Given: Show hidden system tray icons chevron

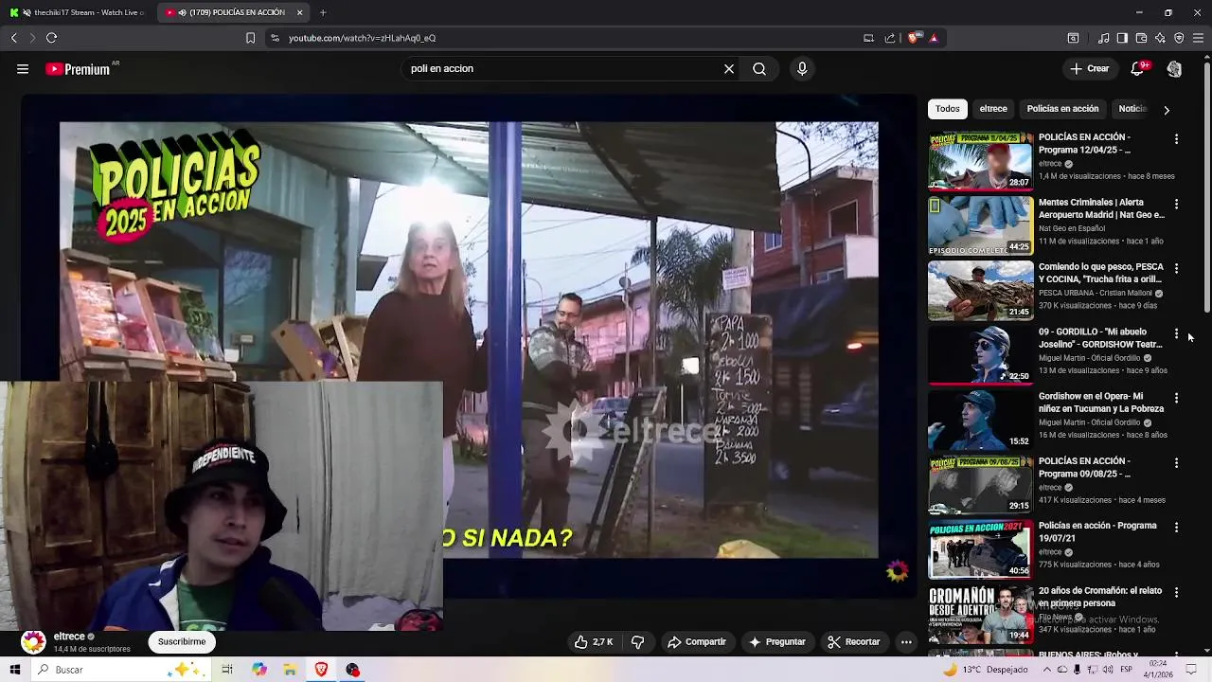Looking at the screenshot, I should tap(1045, 670).
